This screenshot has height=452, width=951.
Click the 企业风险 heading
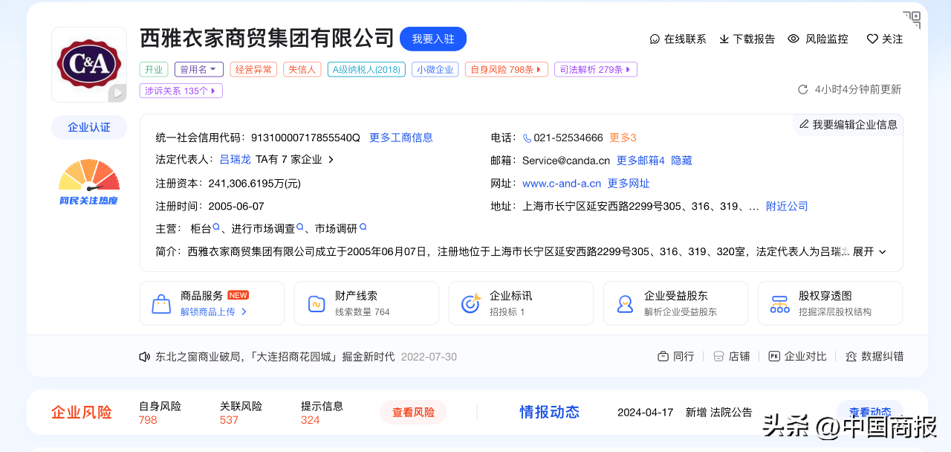[x=82, y=412]
